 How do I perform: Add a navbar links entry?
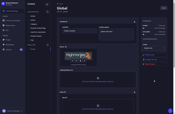[98, 106]
